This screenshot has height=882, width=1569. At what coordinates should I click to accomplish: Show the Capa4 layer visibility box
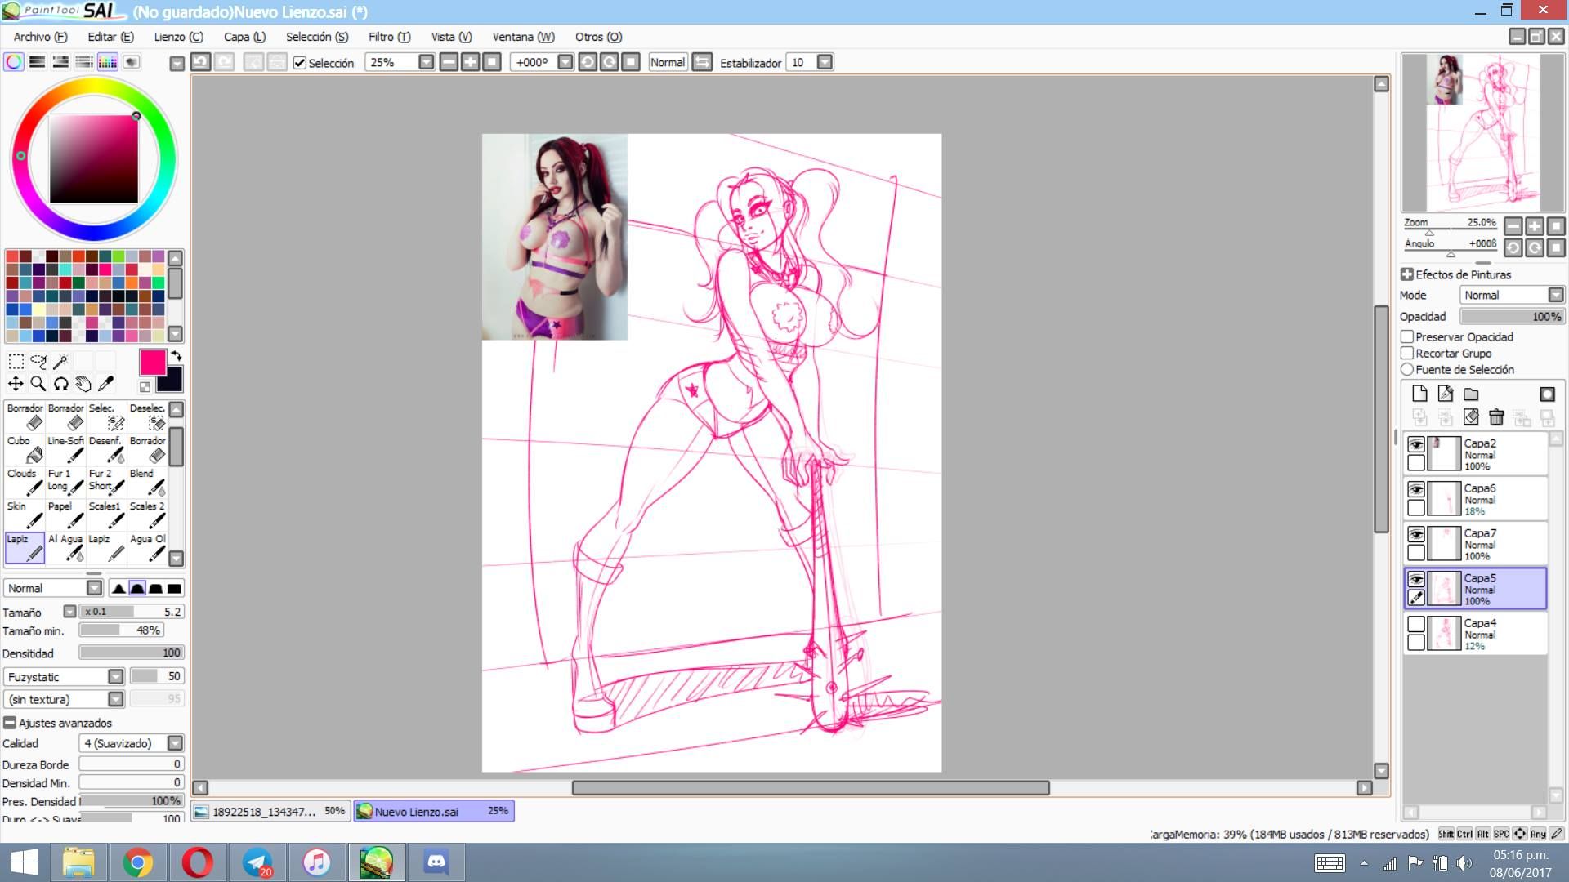coord(1416,624)
